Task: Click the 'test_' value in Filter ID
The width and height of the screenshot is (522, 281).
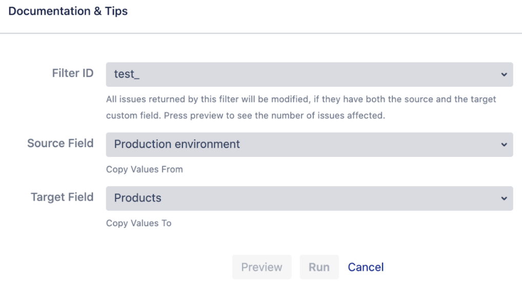Action: click(x=127, y=74)
